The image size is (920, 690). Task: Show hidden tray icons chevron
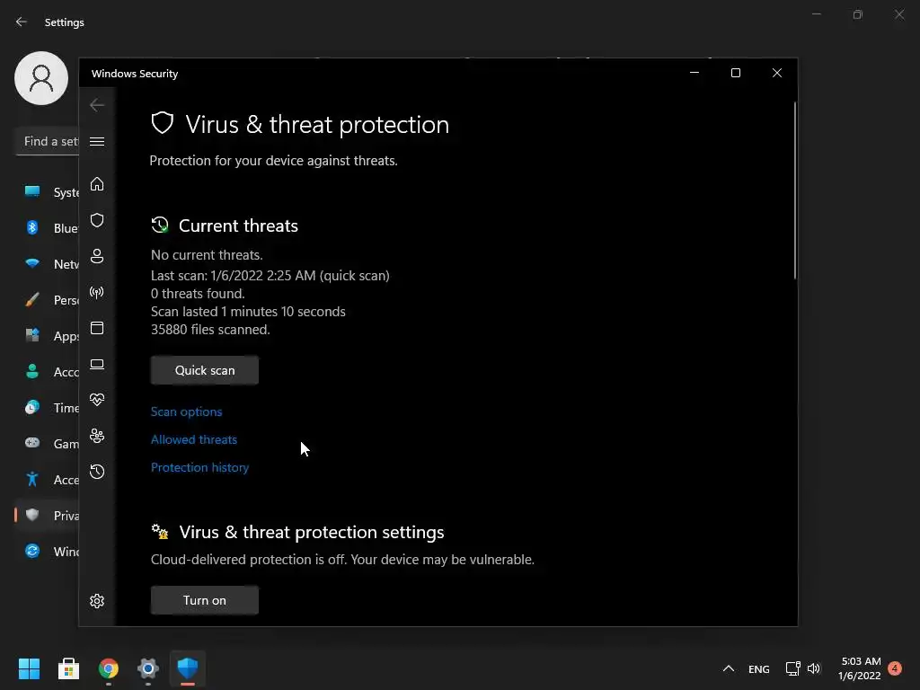728,668
